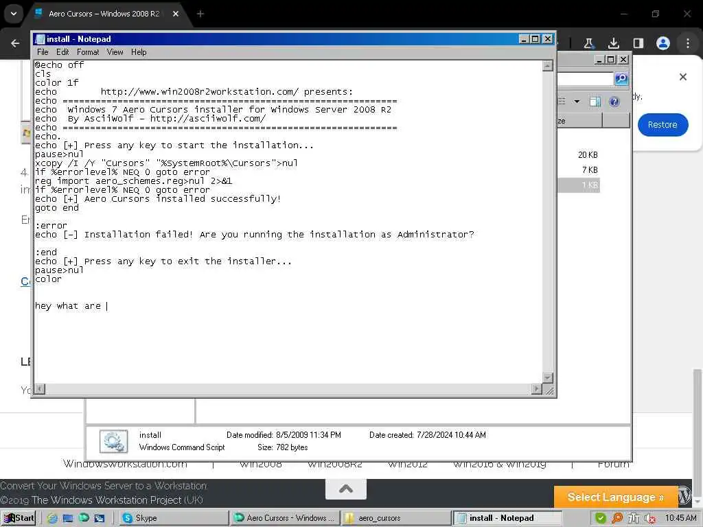Click the 'color 1f' line in Notepad
Screen dimensions: 703x527
[x=56, y=83]
